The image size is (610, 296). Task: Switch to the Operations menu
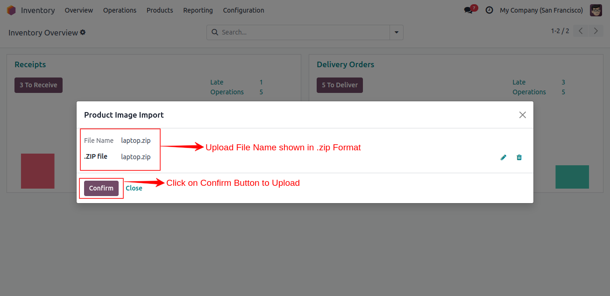[x=120, y=10]
